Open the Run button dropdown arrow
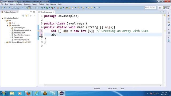Image resolution: width=171 pixels, height=96 pixels. coord(49,8)
